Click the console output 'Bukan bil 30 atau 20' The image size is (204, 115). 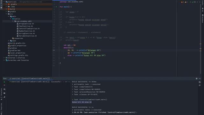click(x=82, y=102)
